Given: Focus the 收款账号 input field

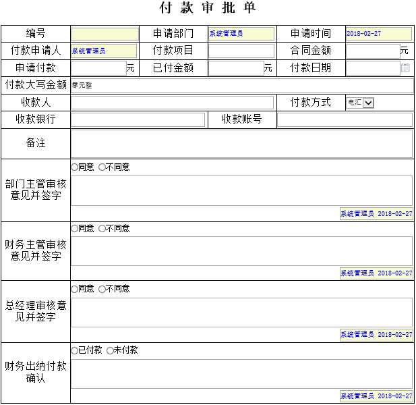Looking at the screenshot, I should pos(345,119).
